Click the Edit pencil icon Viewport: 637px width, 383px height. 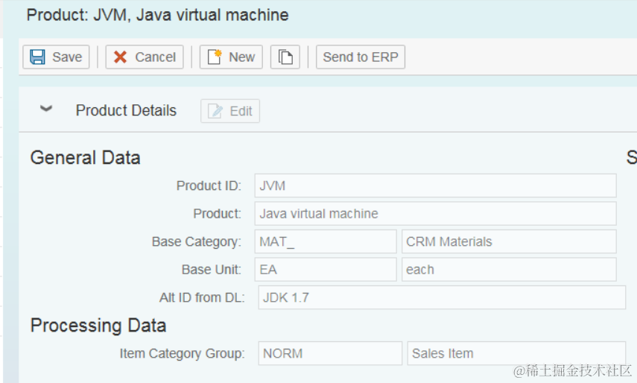(216, 111)
